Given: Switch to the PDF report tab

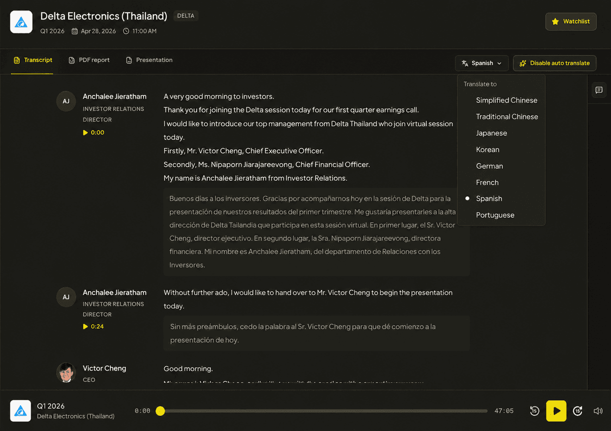Looking at the screenshot, I should (x=89, y=60).
